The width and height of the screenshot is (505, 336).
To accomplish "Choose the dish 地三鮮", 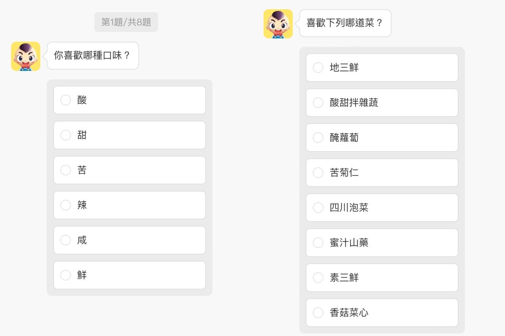I will tap(382, 67).
